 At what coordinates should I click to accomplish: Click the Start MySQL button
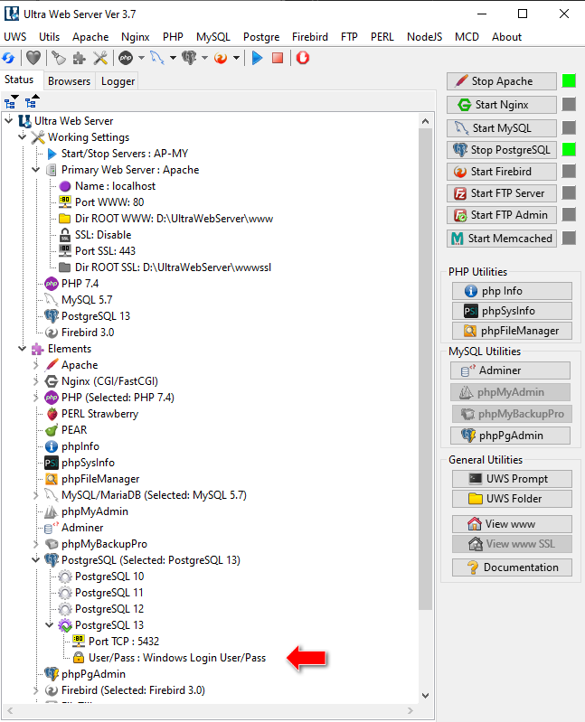coord(502,128)
